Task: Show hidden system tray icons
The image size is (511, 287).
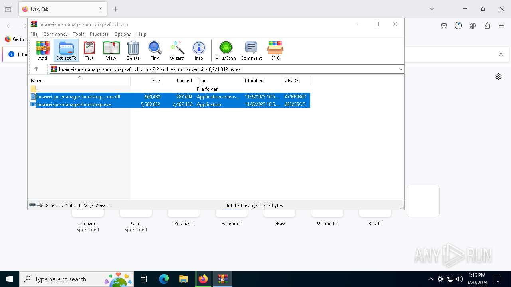Action: pyautogui.click(x=430, y=279)
